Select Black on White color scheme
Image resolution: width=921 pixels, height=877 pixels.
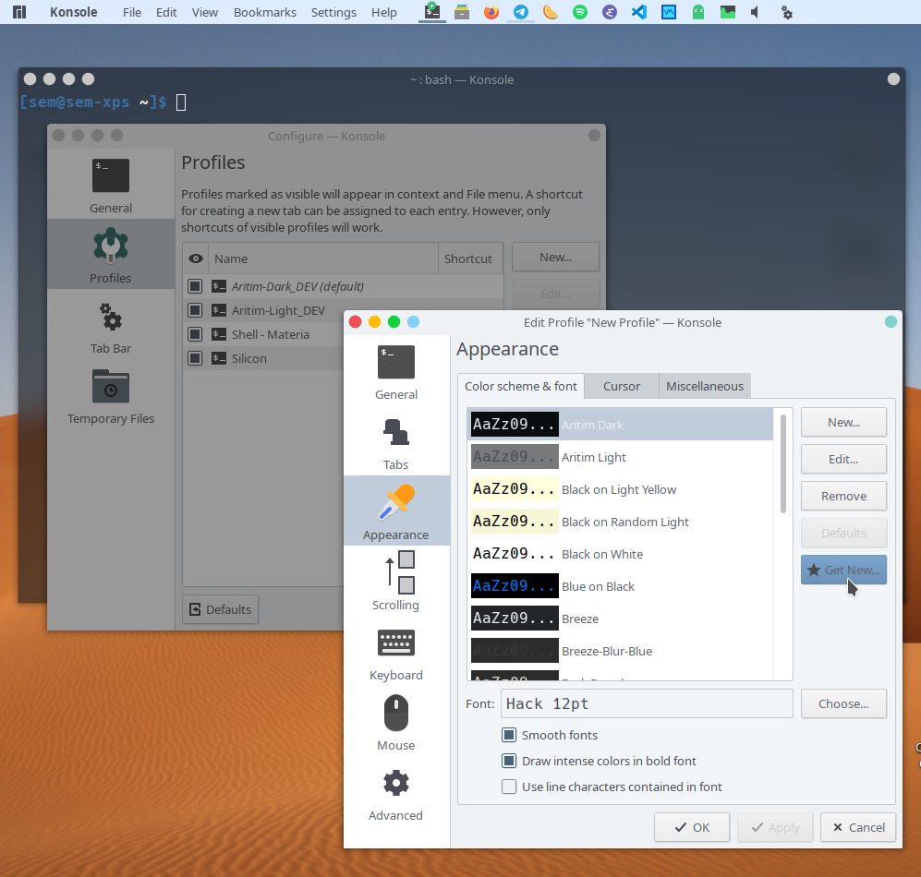pyautogui.click(x=621, y=554)
